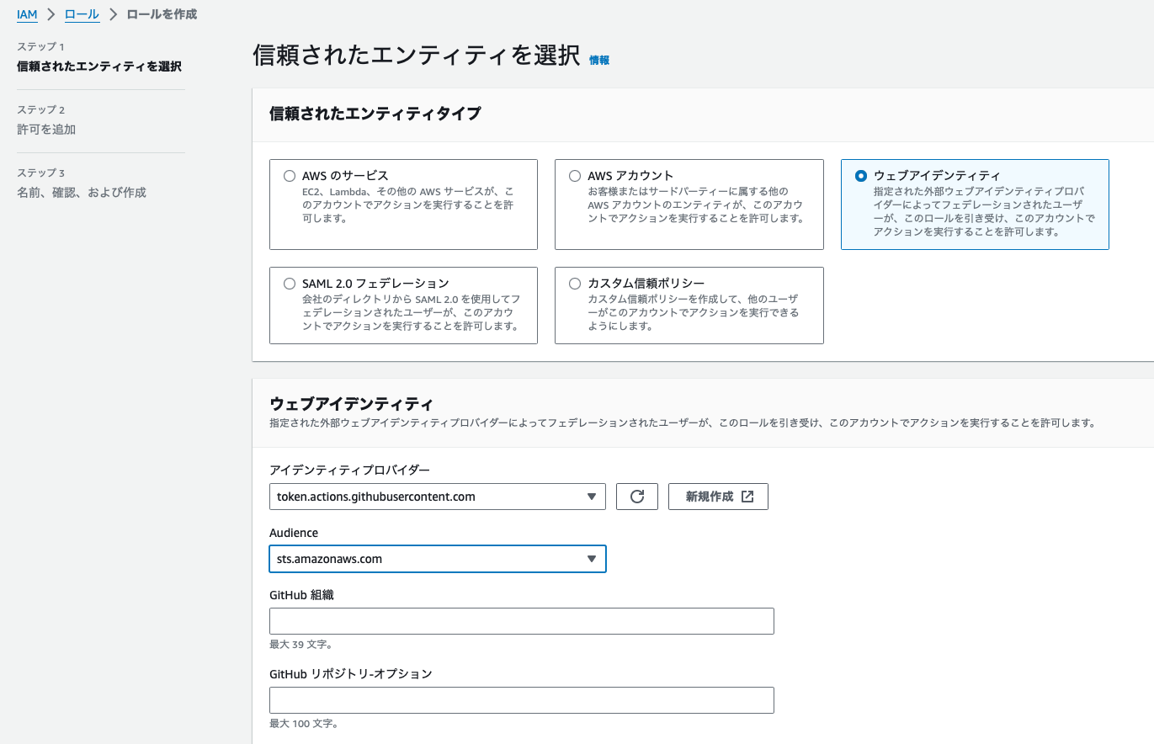Focus the GitHub 組織 input field
This screenshot has width=1154, height=744.
(x=522, y=621)
